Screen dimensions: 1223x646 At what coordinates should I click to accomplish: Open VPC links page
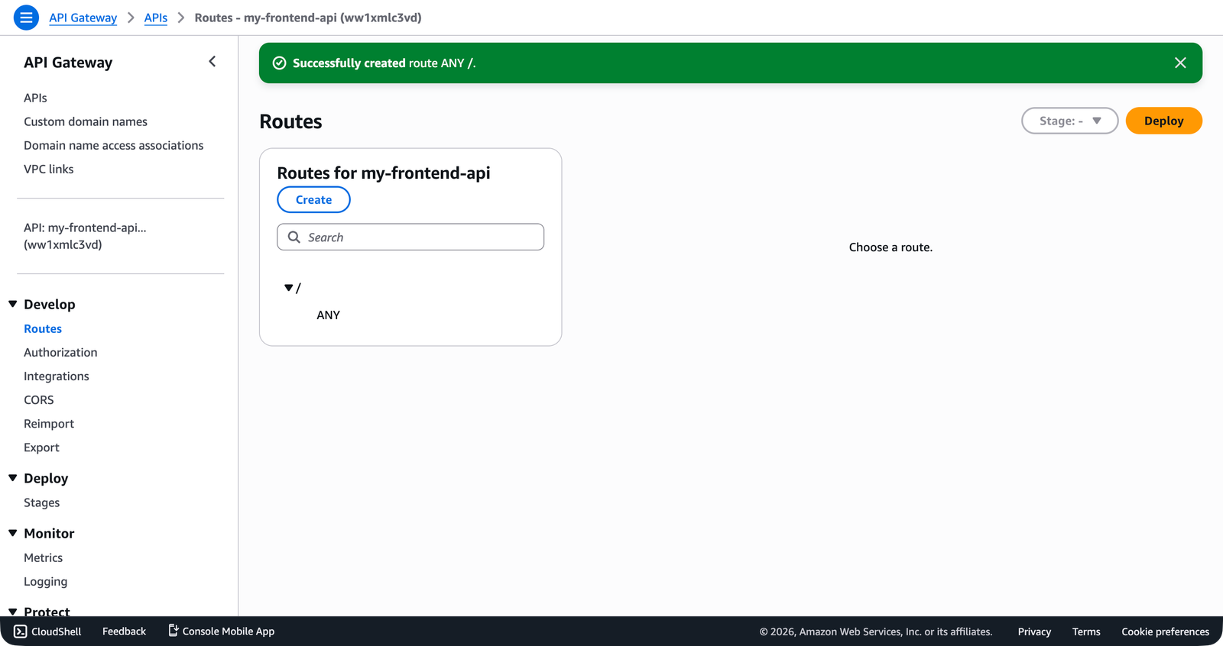pyautogui.click(x=49, y=169)
